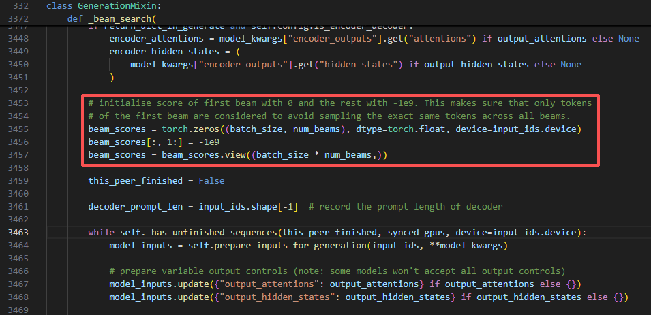Click line number 3451 with closing parenthesis
Viewport: 651px width, 315px height.
pyautogui.click(x=18, y=77)
